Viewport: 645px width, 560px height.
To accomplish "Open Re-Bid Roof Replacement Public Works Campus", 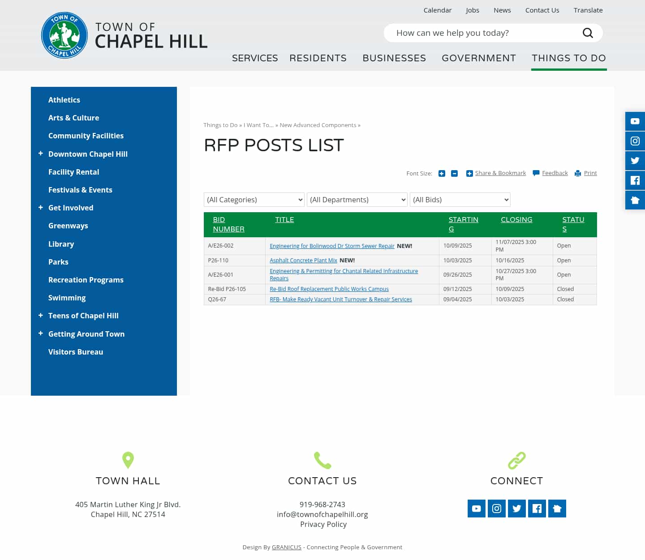I will (x=329, y=289).
